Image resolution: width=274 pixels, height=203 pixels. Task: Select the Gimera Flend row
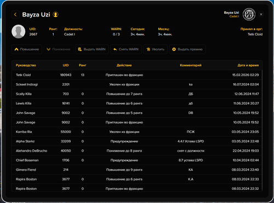pos(137,170)
